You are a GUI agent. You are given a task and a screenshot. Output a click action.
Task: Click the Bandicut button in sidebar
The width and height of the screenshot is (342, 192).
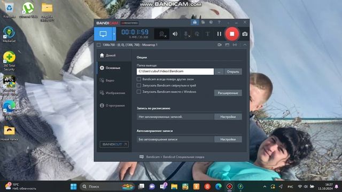click(114, 144)
